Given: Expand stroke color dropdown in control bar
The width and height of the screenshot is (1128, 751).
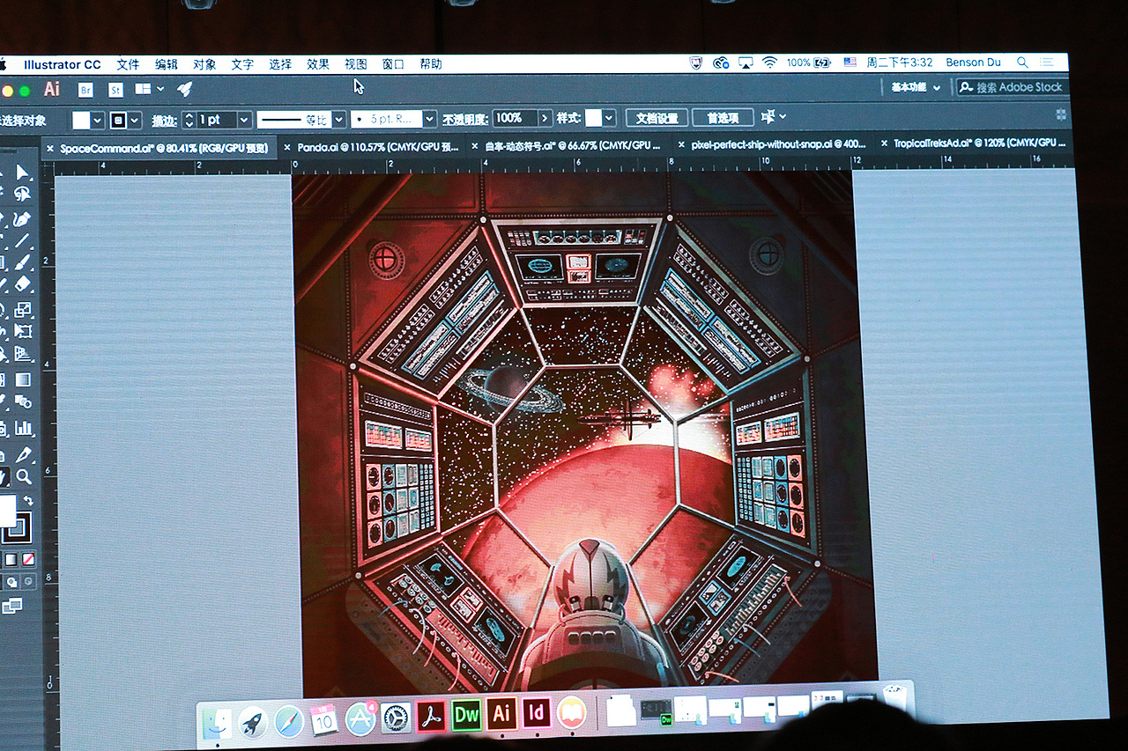Looking at the screenshot, I should 135,120.
